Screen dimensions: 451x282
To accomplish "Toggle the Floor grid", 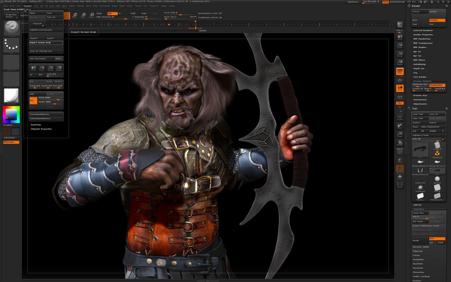I will (400, 80).
